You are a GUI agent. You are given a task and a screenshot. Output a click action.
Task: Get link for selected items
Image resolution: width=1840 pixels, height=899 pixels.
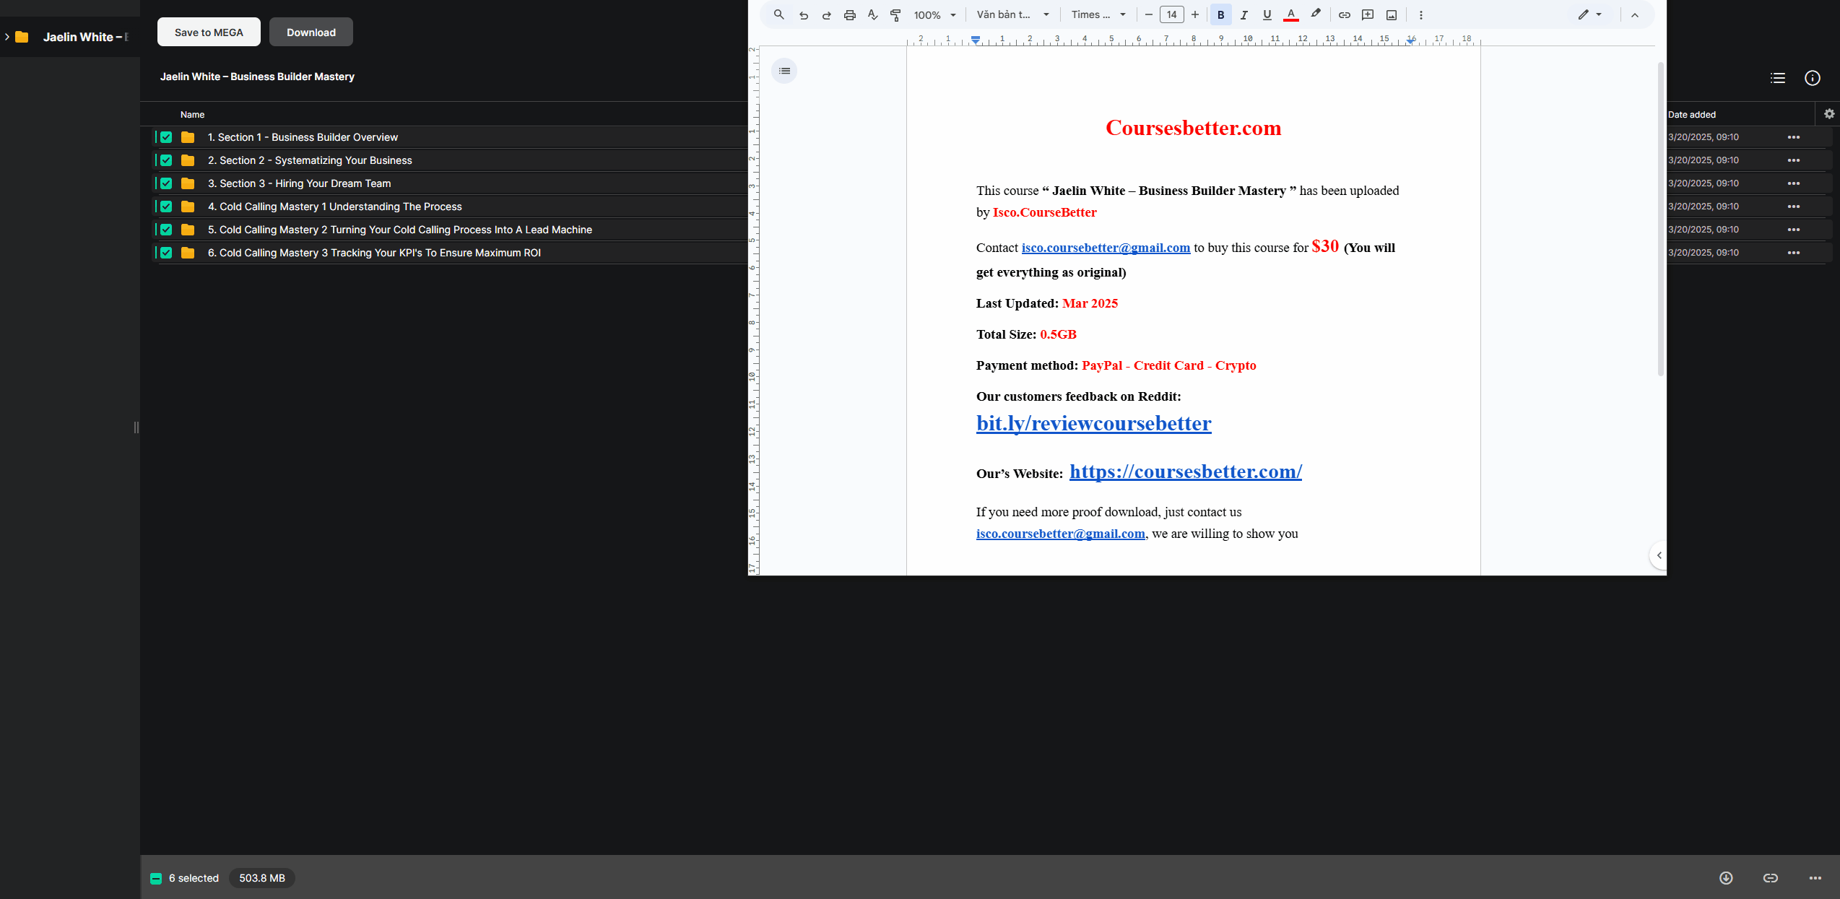pos(1771,878)
